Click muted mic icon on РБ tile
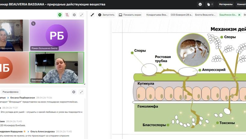Image resolution: width=246 pixels, height=139 pixels. 33,24
